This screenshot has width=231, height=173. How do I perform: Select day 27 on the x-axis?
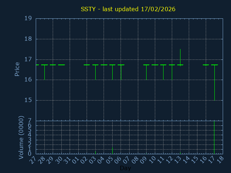click(x=32, y=160)
